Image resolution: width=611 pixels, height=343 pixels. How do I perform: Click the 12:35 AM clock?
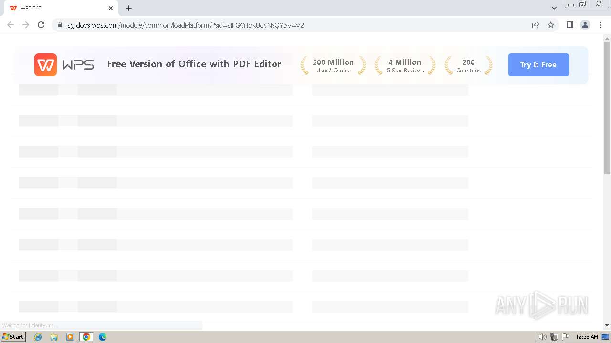point(587,337)
